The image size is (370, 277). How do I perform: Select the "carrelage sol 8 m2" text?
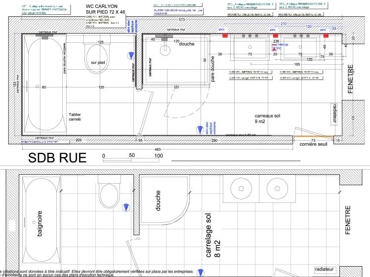[212, 235]
